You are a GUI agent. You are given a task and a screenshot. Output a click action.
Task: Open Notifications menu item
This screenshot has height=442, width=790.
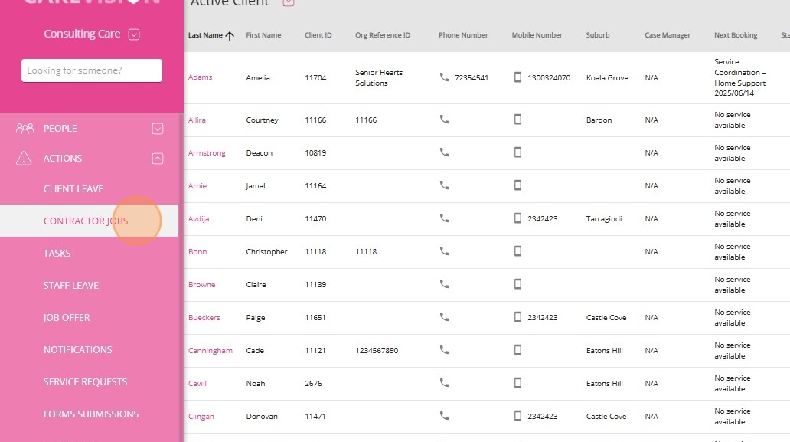77,350
